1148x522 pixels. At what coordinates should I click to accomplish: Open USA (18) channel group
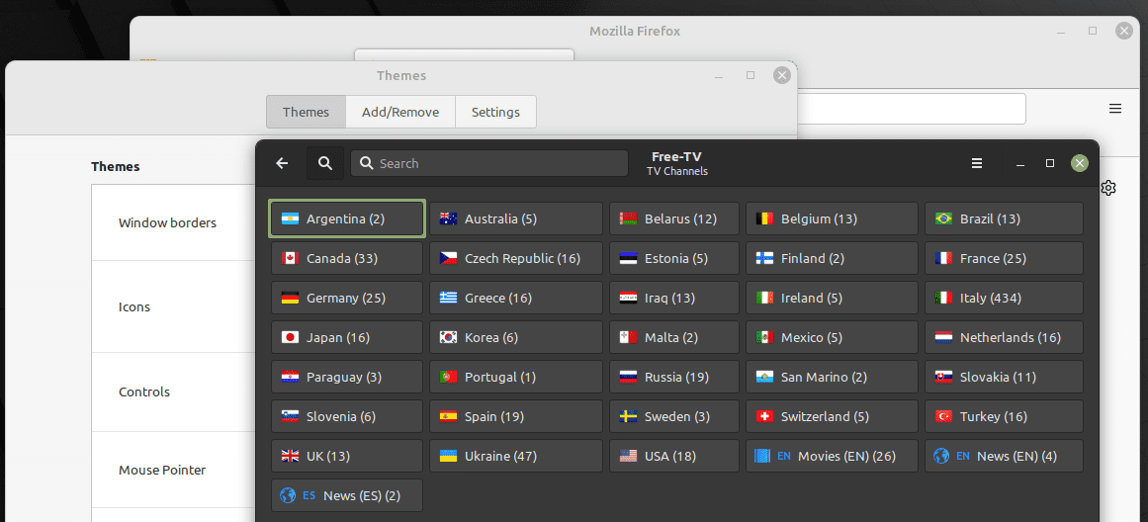tap(674, 456)
